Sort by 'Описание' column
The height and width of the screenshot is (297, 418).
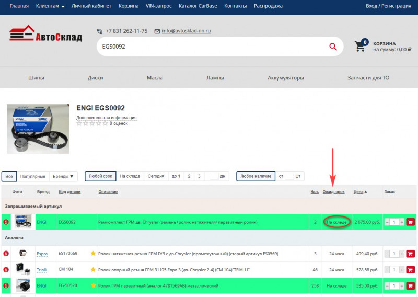108,192
